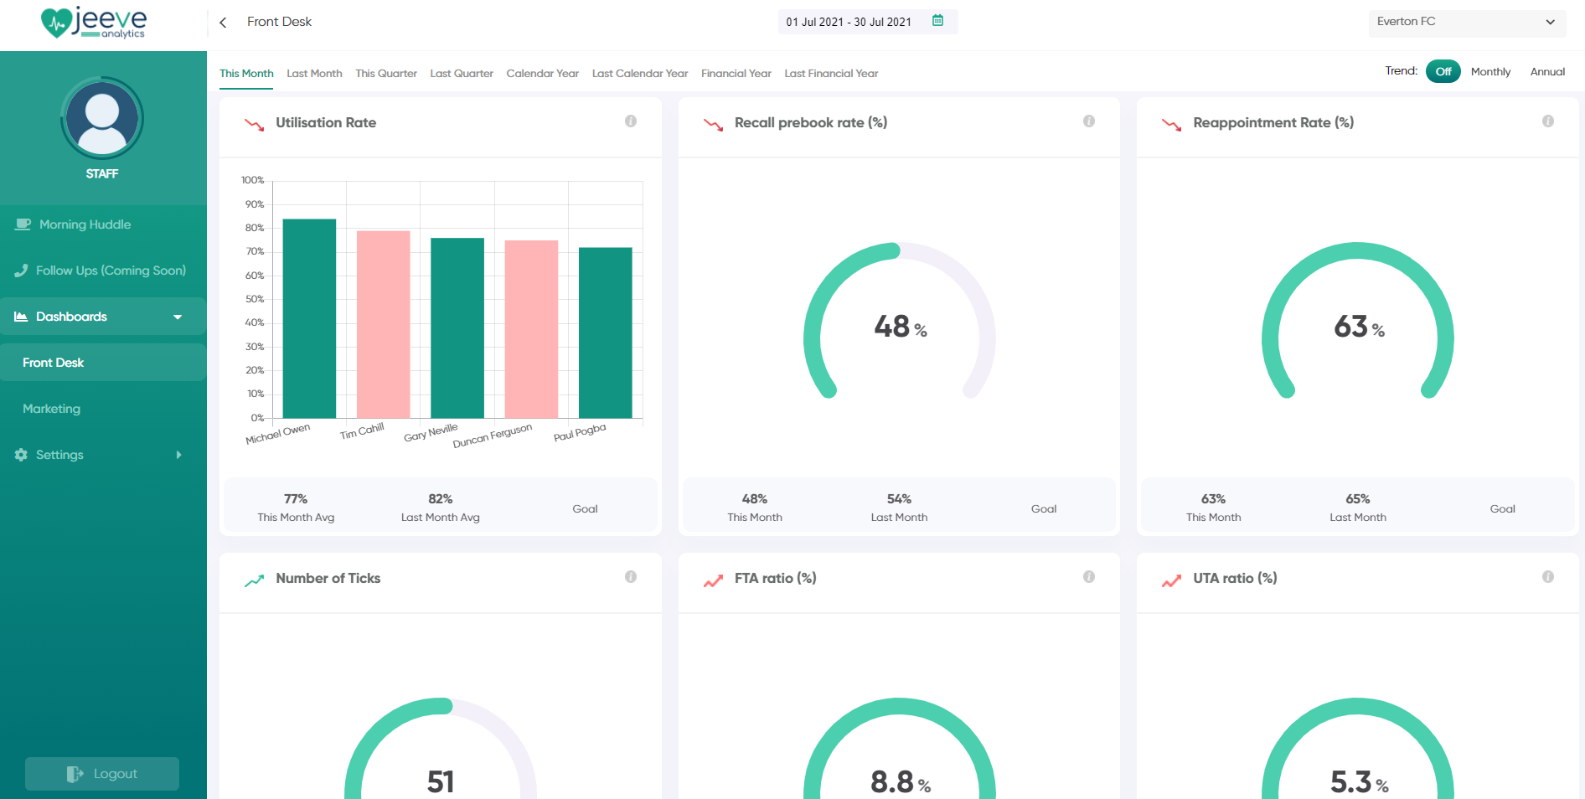
Task: Select the Calendar Year tab
Action: (543, 74)
